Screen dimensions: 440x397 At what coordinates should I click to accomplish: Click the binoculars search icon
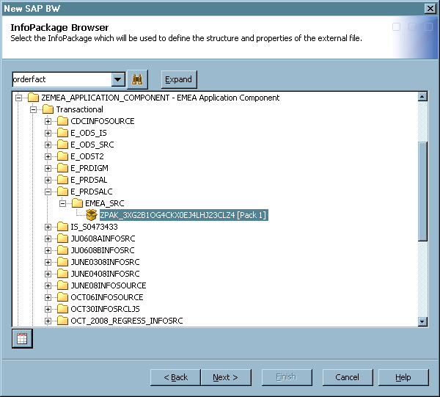point(137,79)
